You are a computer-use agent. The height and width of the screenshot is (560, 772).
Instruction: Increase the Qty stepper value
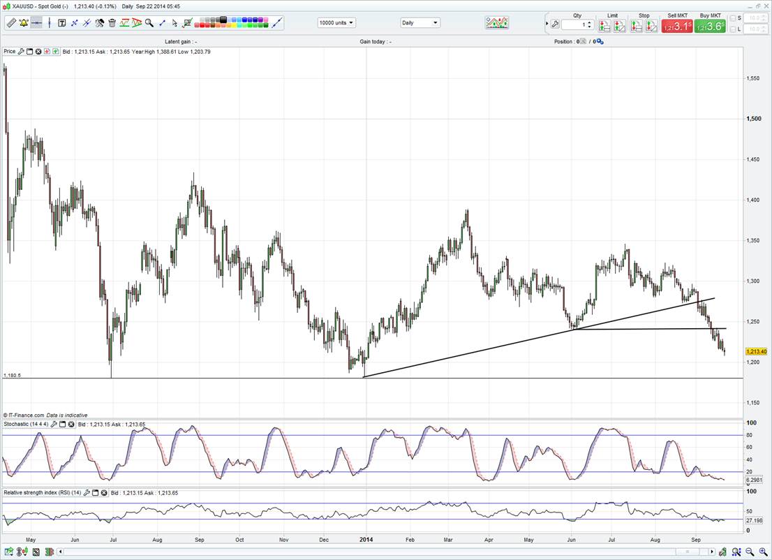point(591,22)
